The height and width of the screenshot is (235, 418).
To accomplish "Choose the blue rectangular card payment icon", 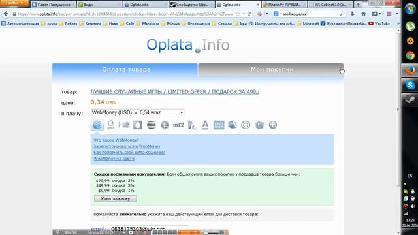I will coord(219,125).
